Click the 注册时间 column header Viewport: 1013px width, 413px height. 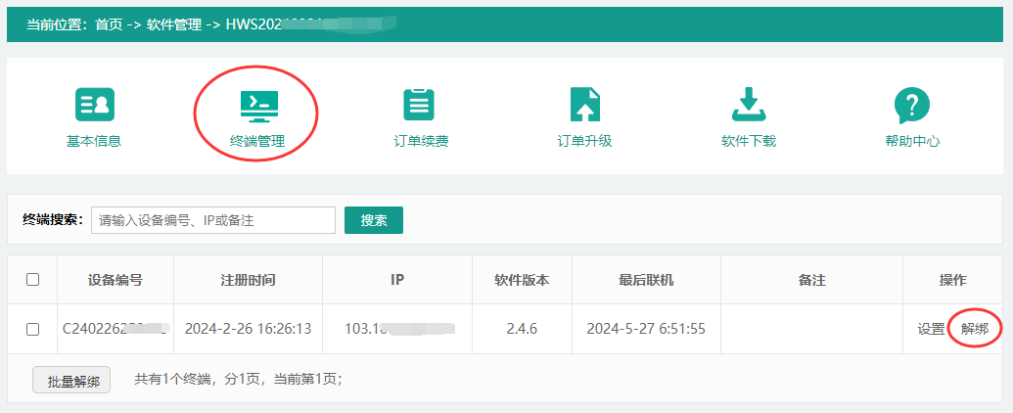point(248,280)
